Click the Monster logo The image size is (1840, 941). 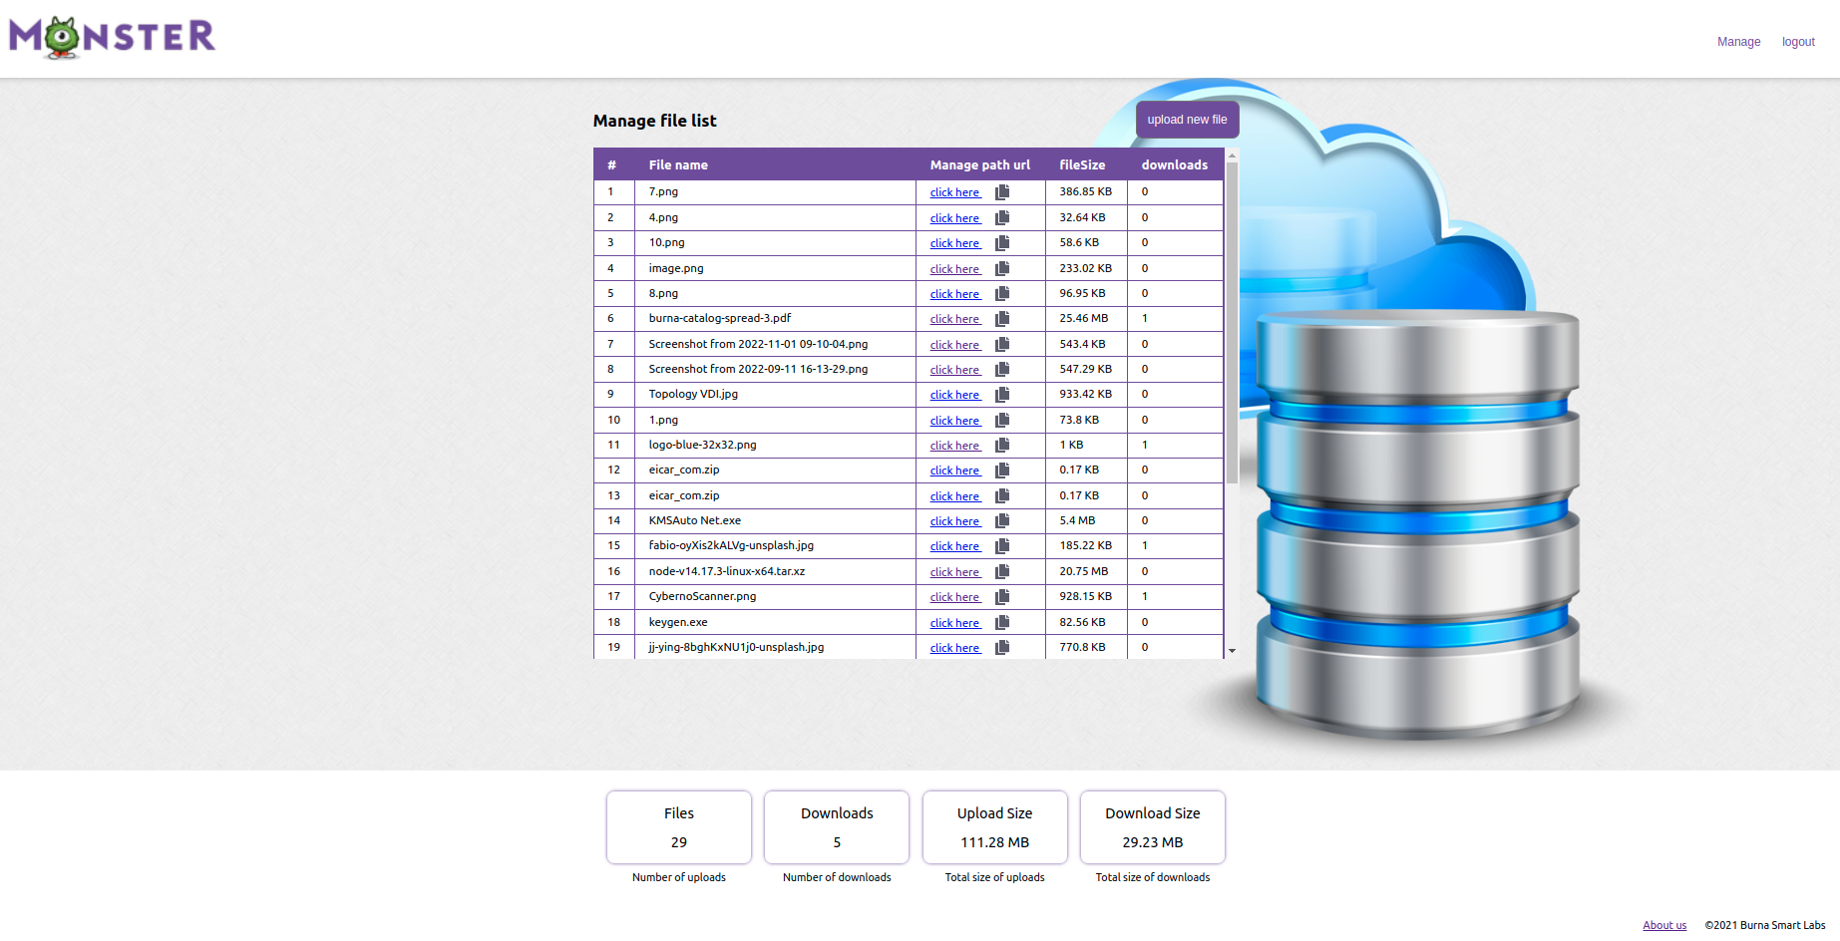[112, 38]
